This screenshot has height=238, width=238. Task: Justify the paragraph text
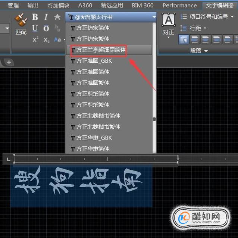click(x=228, y=40)
